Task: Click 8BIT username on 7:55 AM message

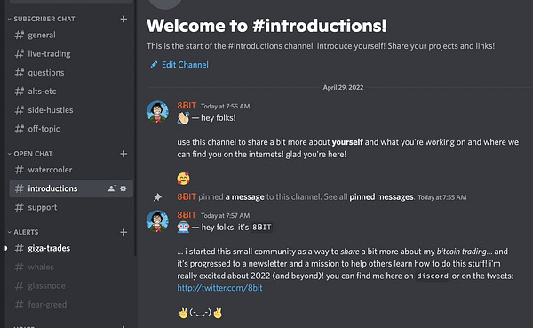Action: click(x=187, y=106)
